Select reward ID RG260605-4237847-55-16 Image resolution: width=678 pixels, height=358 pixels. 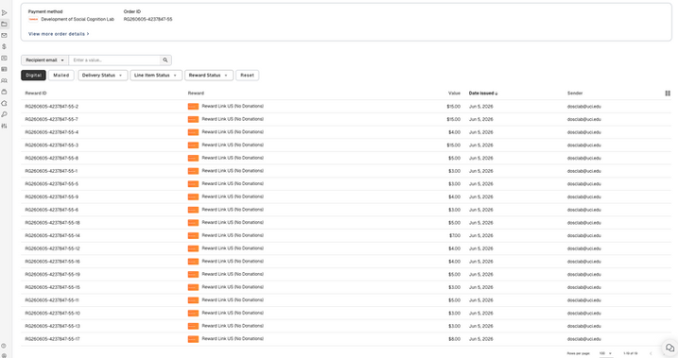coord(52,262)
